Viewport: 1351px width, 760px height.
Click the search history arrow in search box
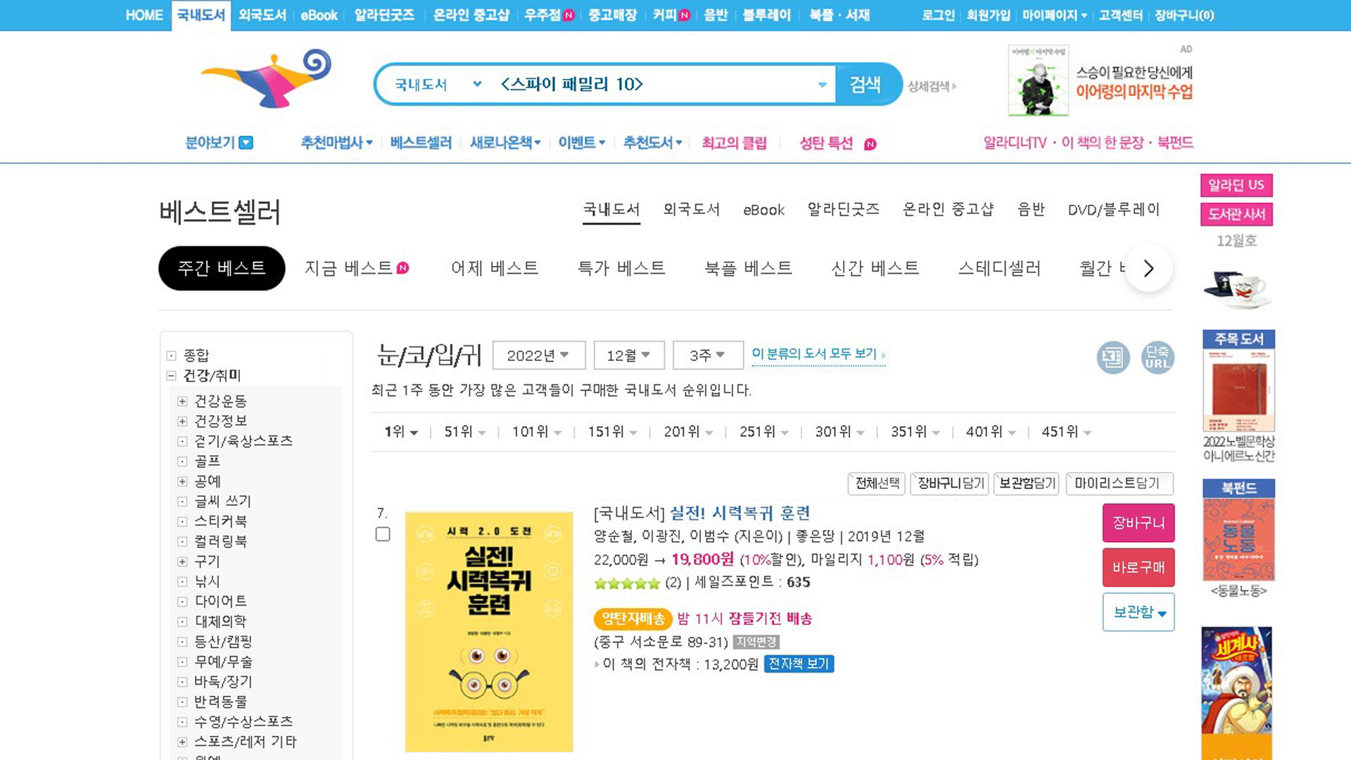tap(822, 85)
